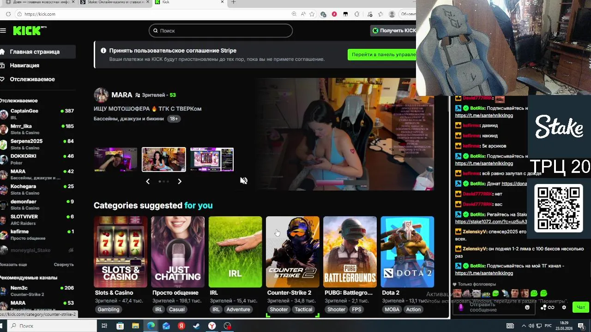591x332 pixels.
Task: Open the IRL grass category card
Action: tap(235, 252)
